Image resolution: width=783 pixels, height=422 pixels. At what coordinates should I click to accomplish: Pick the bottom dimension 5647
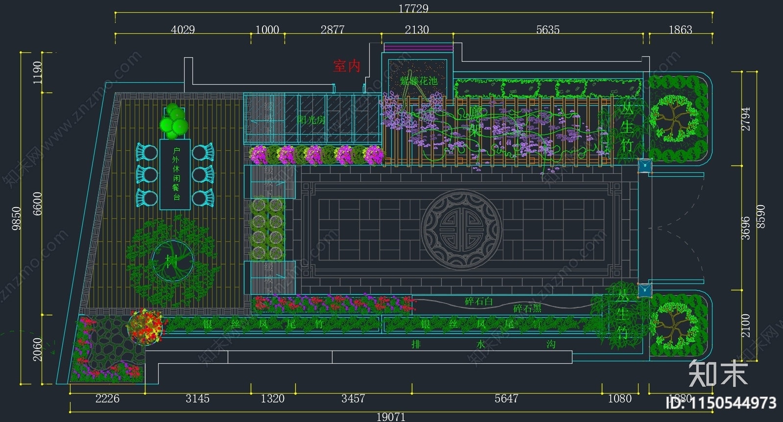pos(506,399)
